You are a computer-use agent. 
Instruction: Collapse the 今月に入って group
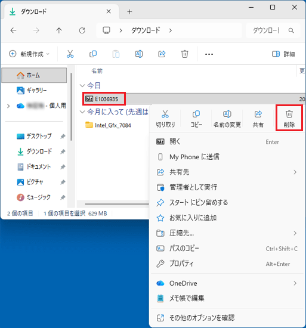[82, 112]
